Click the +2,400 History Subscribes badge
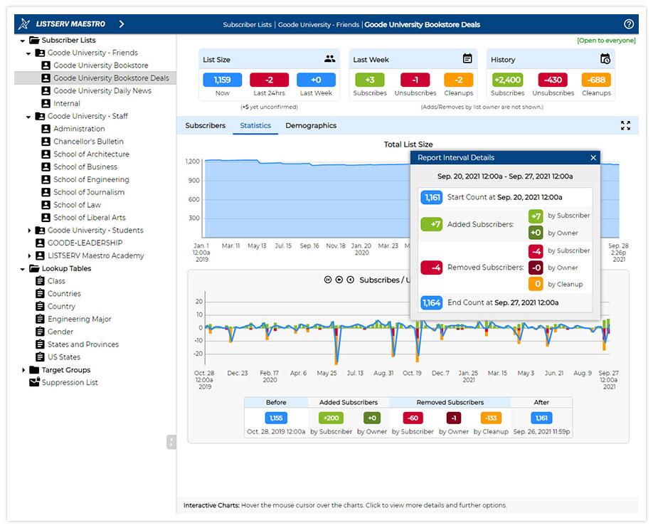Image resolution: width=653 pixels, height=528 pixels. click(x=507, y=80)
